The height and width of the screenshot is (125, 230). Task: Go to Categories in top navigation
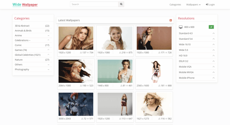[x=175, y=4]
